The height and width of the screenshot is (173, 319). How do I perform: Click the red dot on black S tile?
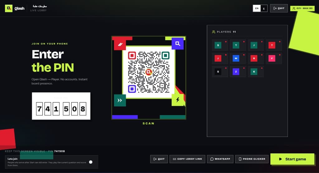point(226,68)
